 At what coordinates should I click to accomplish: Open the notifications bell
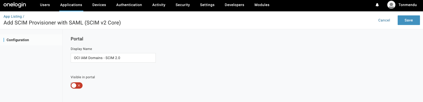pos(377,5)
